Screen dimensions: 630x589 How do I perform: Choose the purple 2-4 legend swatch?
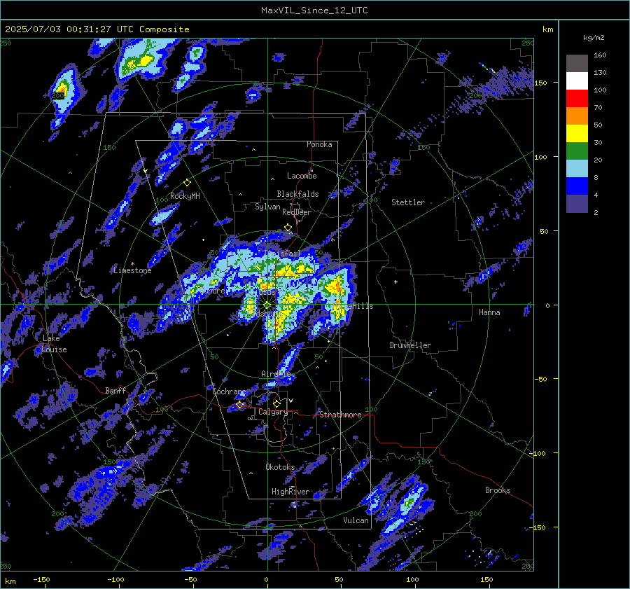(577, 203)
